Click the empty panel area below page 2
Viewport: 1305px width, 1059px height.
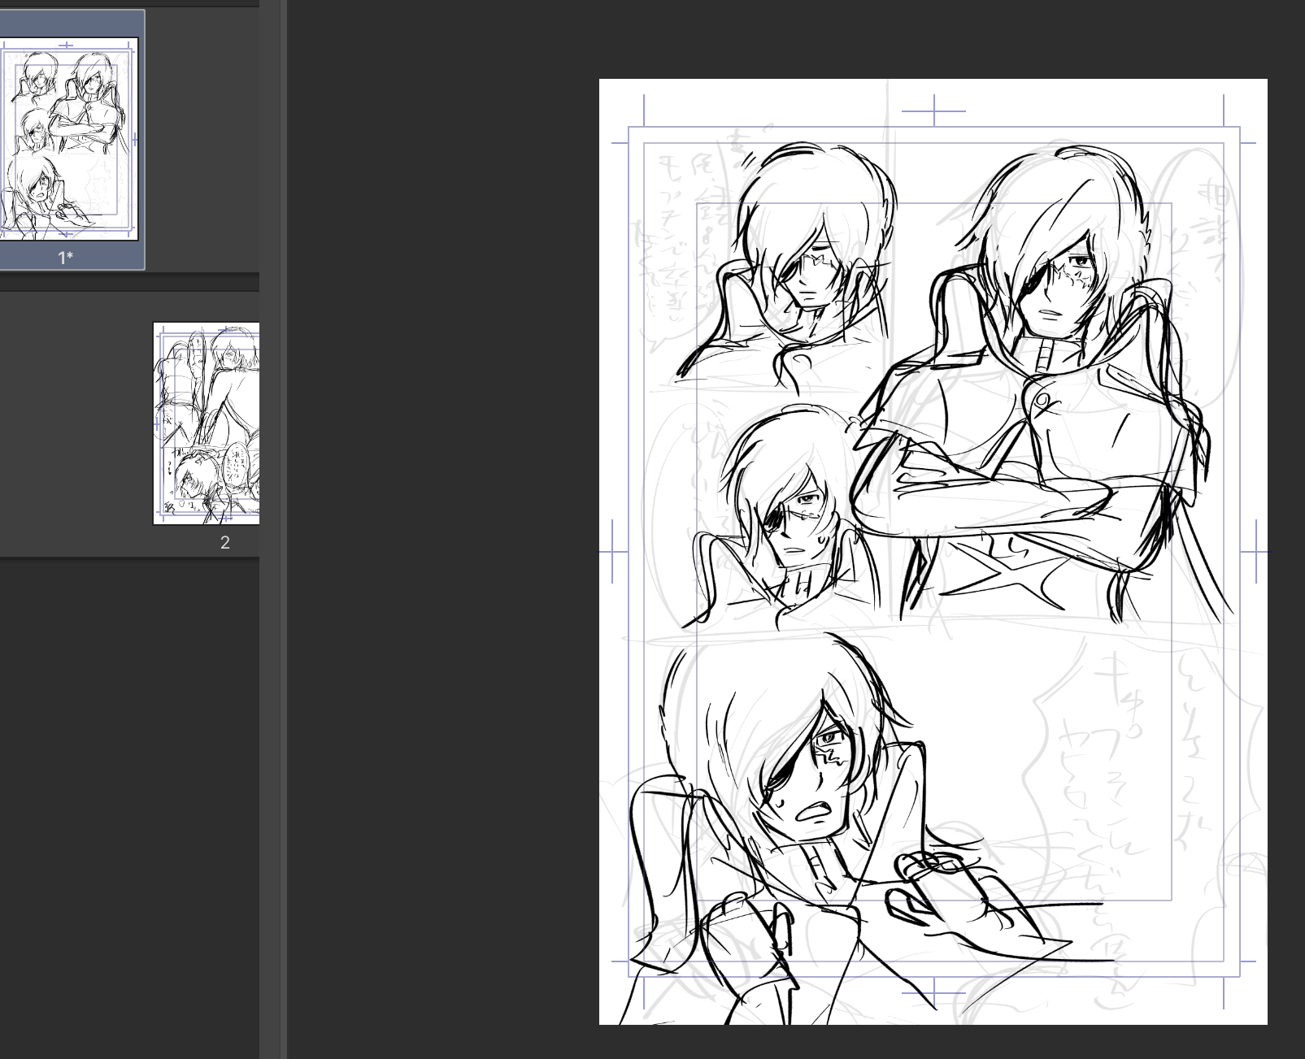(130, 813)
